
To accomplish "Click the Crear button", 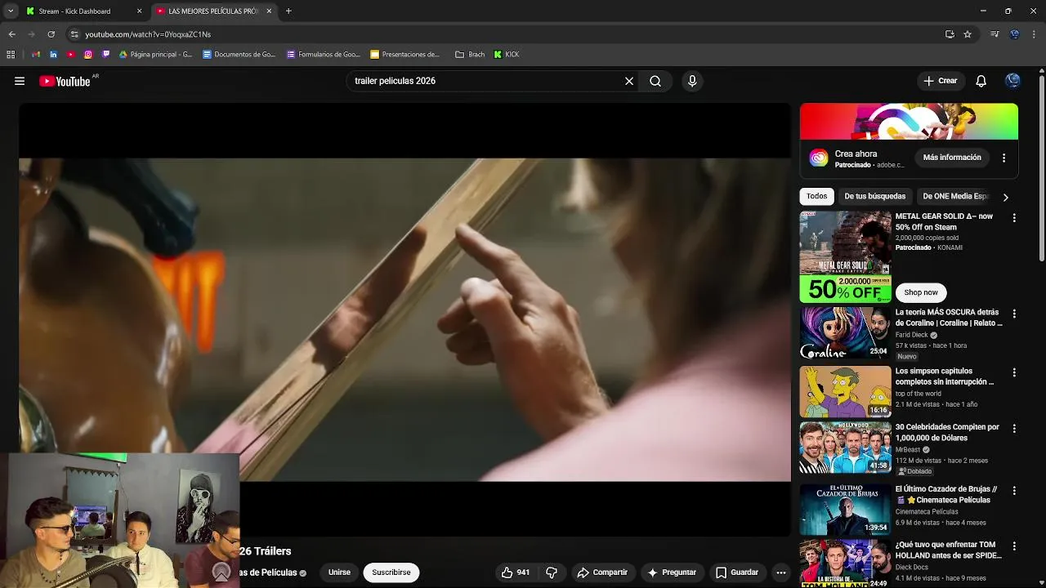I will pos(941,81).
